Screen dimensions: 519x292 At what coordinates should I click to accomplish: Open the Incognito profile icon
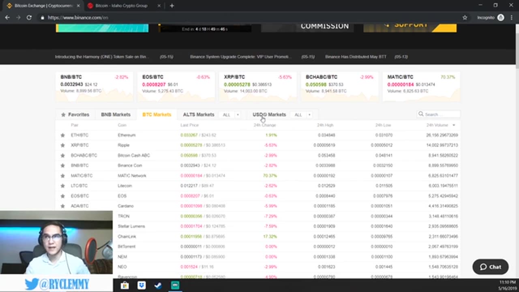(x=501, y=17)
